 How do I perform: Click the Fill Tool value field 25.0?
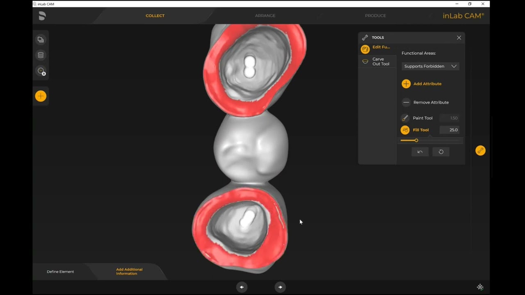449,130
